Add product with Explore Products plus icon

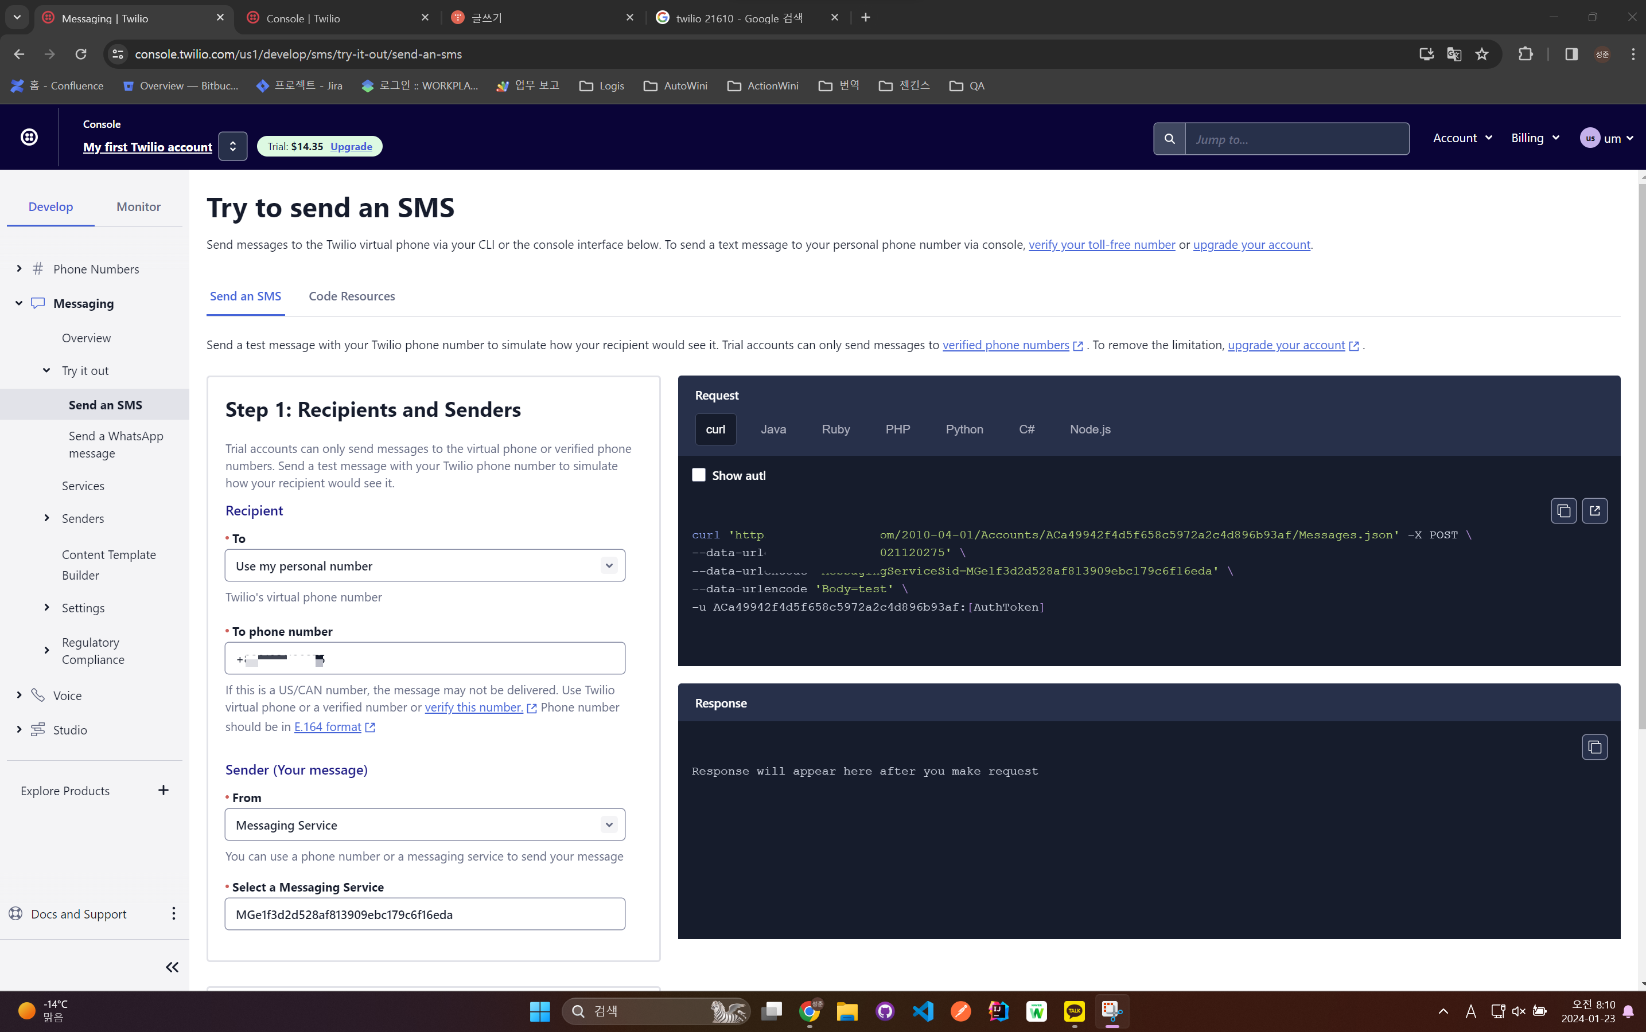tap(164, 791)
